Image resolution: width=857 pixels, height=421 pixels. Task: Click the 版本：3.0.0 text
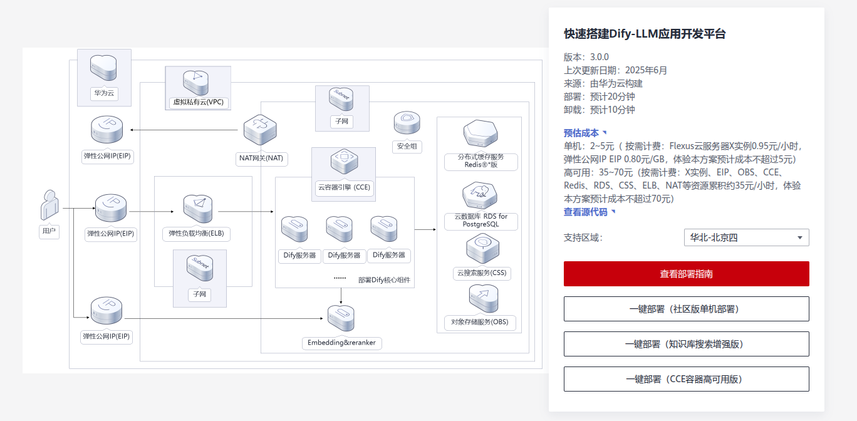click(x=586, y=57)
